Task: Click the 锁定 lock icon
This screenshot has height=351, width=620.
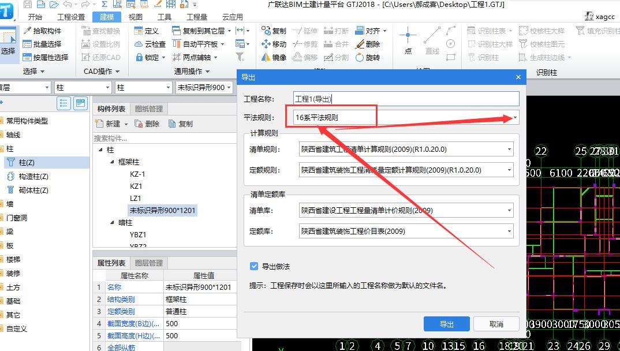Action: click(139, 57)
